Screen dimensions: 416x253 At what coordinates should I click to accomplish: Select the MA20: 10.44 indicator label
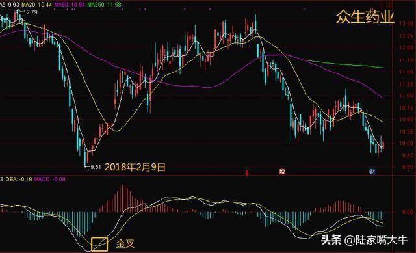coord(36,5)
